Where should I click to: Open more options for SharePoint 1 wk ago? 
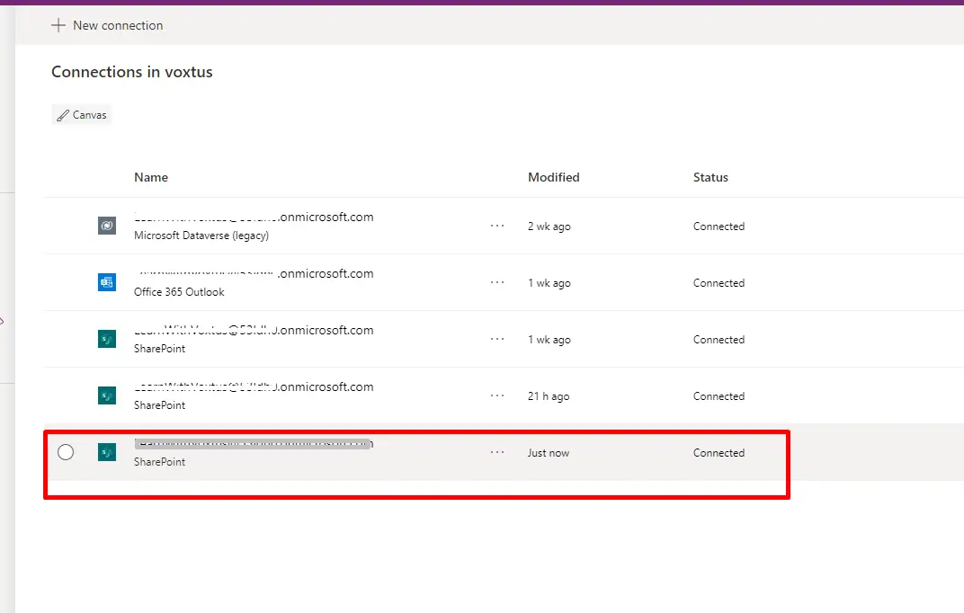(x=497, y=339)
